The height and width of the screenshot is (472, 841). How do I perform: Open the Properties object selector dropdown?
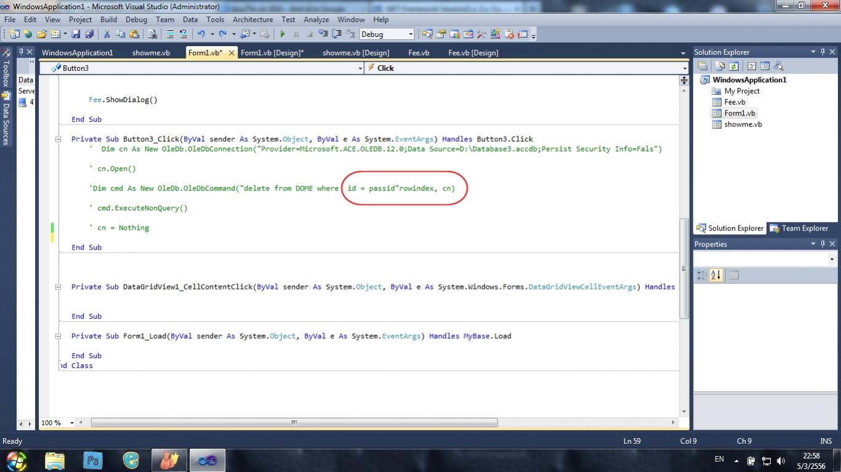(832, 259)
